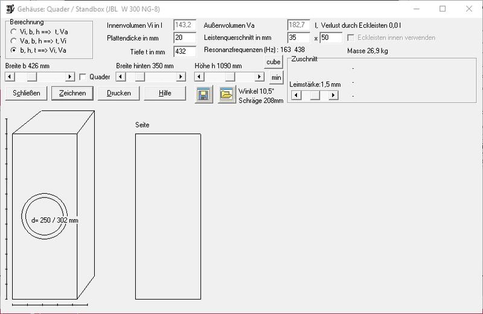Image resolution: width=483 pixels, height=314 pixels.
Task: Click right arrow of Breite b scrollbar
Action: point(69,77)
